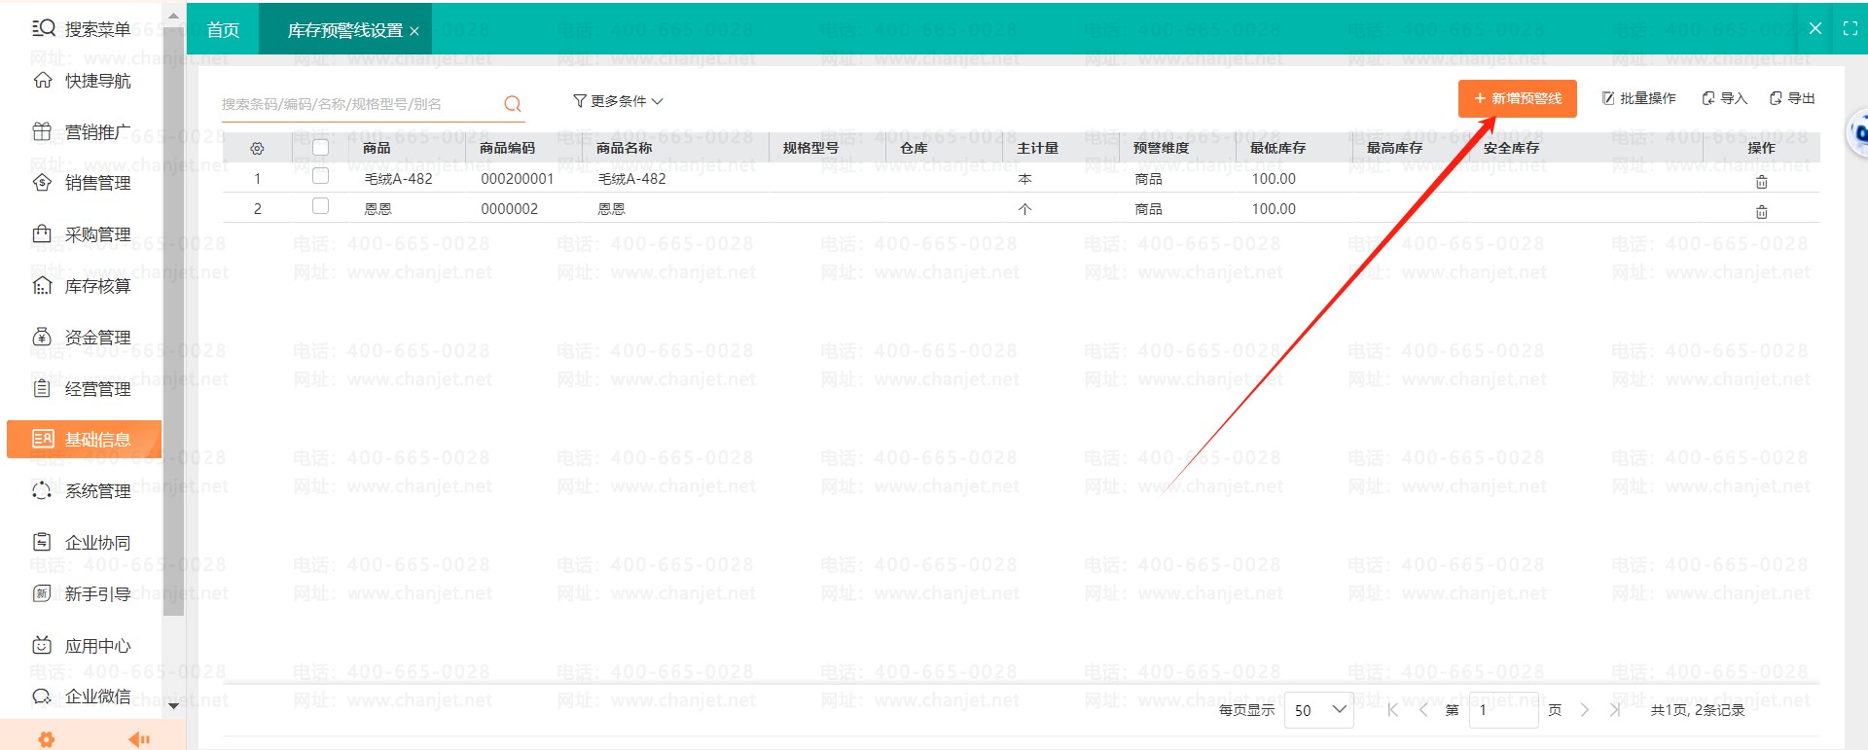1868x750 pixels.
Task: Go to the next page arrow
Action: [x=1585, y=710]
